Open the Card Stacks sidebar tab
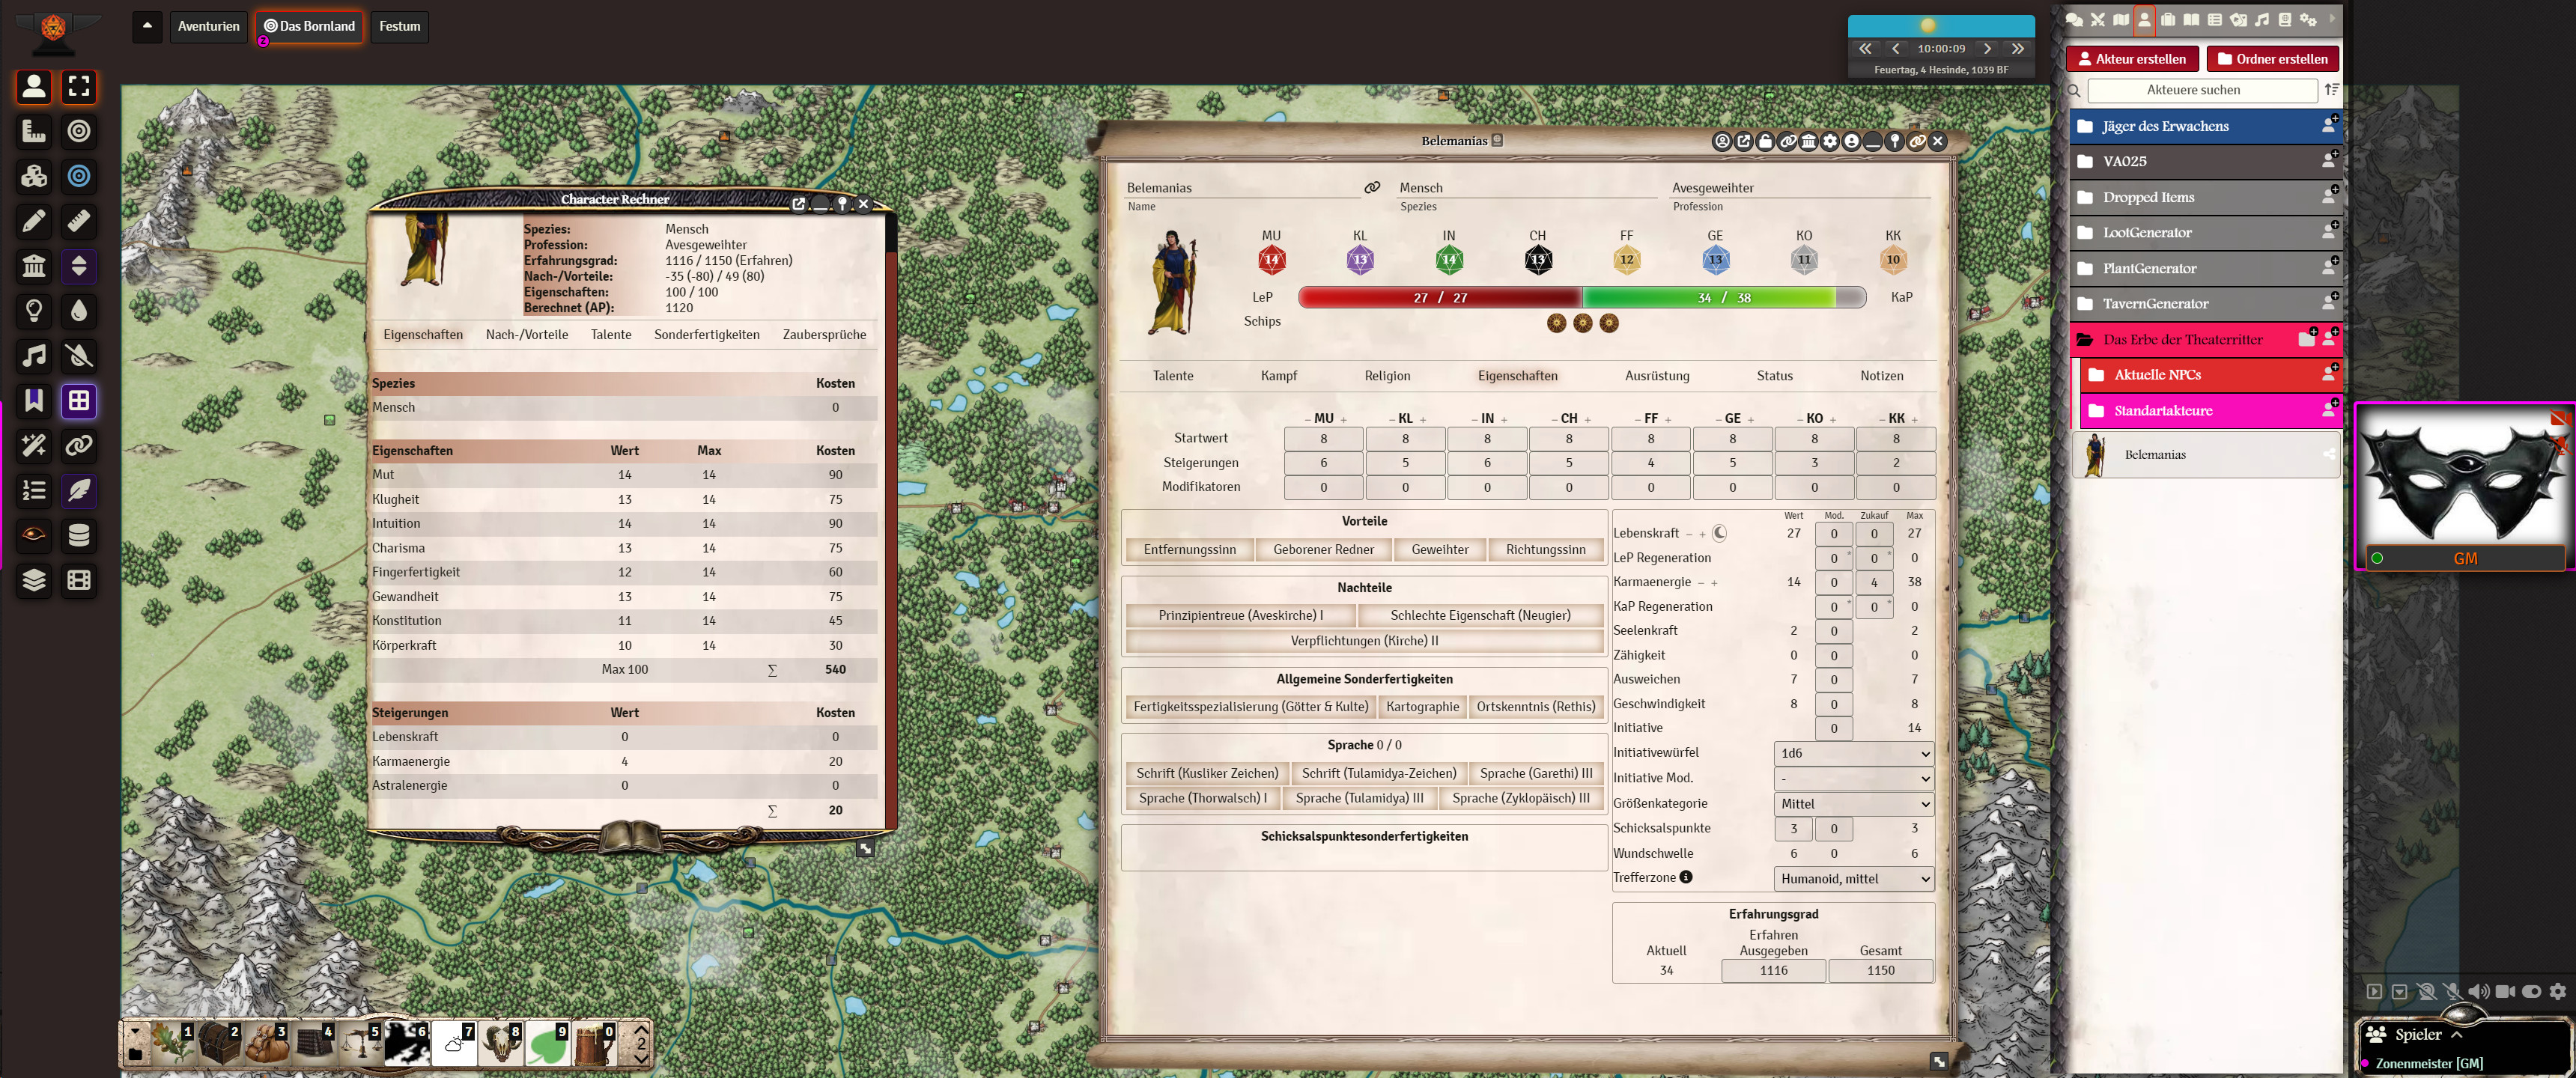This screenshot has height=1078, width=2576. coord(2238,19)
